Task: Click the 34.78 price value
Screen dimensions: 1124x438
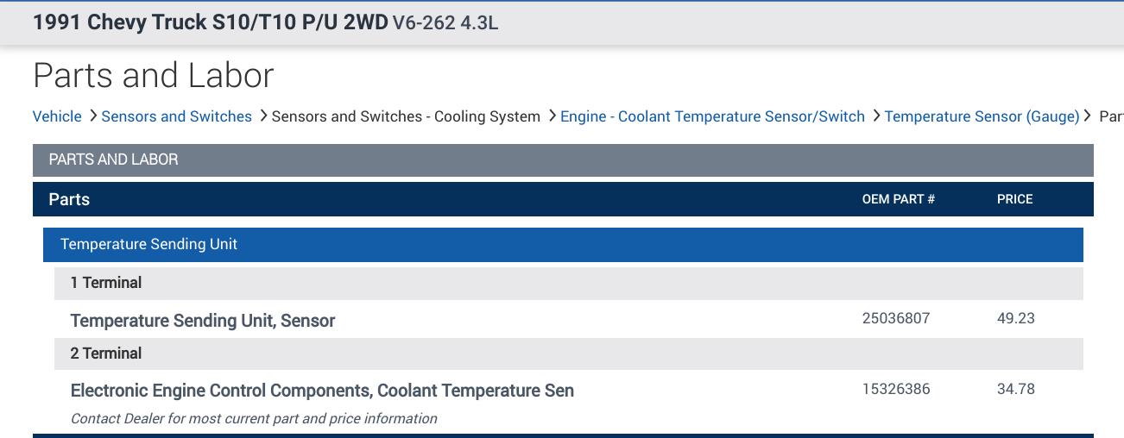Action: [1015, 389]
